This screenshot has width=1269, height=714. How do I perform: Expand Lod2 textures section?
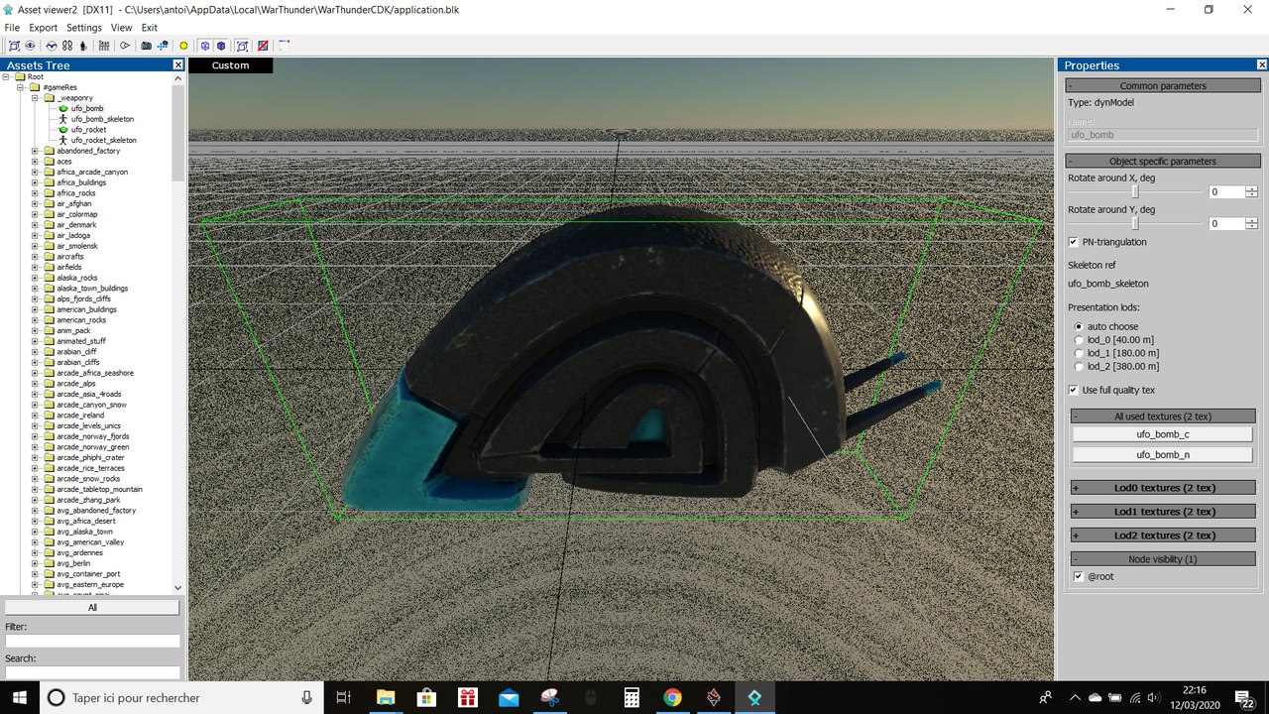point(1164,535)
